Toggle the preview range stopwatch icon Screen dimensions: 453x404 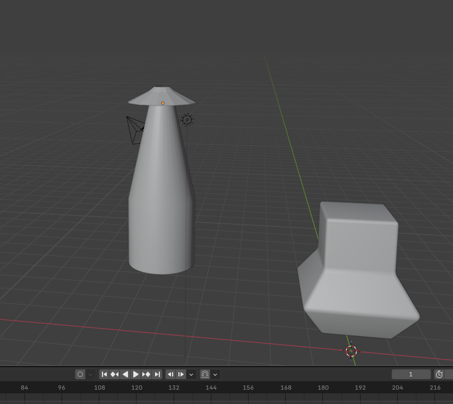tap(439, 374)
